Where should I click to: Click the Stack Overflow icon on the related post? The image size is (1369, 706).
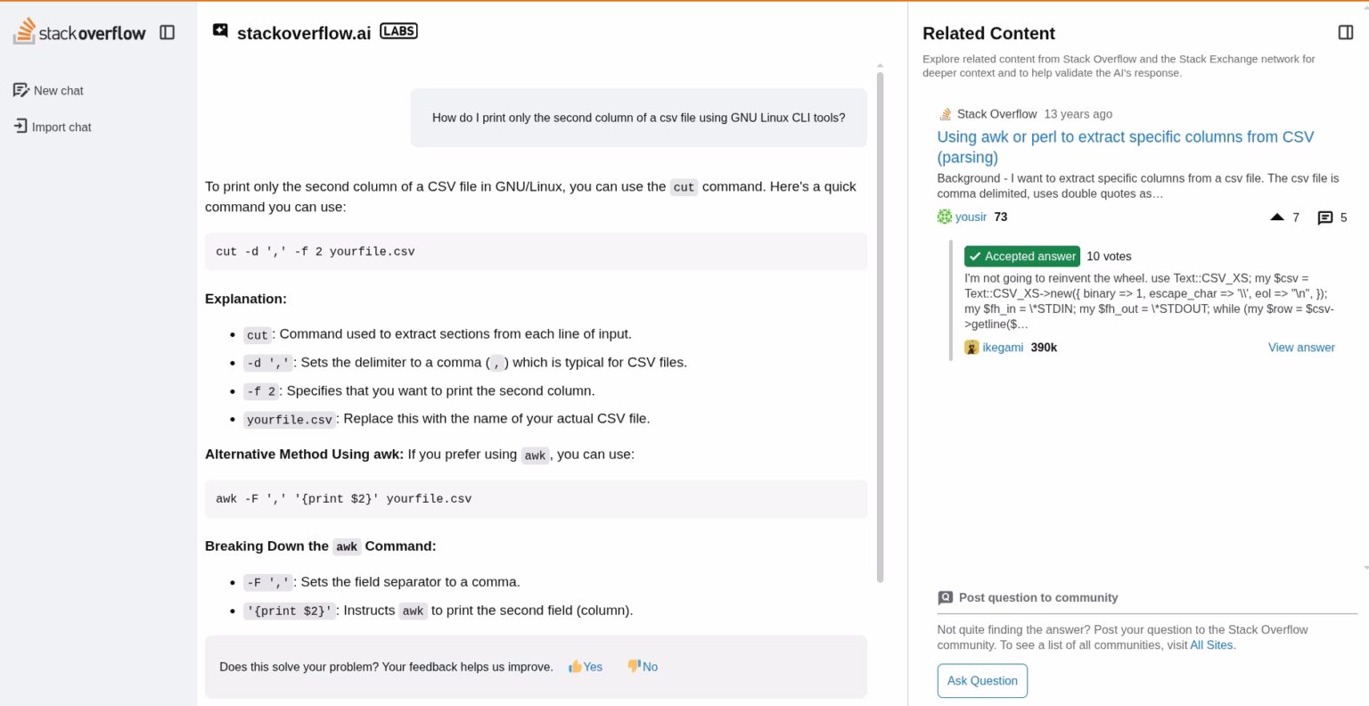(x=944, y=113)
